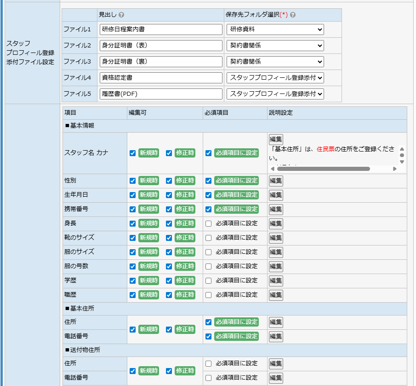Viewport: 416px width, 386px height.
Task: Click right arrow of description horizontal scrollbar
Action: click(x=395, y=169)
